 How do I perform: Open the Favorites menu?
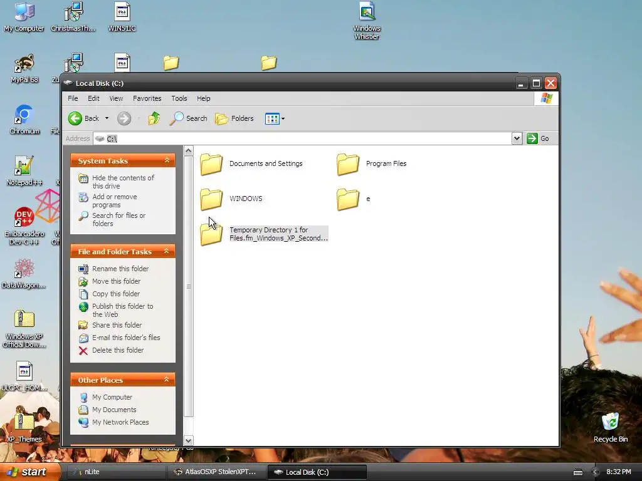pos(147,98)
